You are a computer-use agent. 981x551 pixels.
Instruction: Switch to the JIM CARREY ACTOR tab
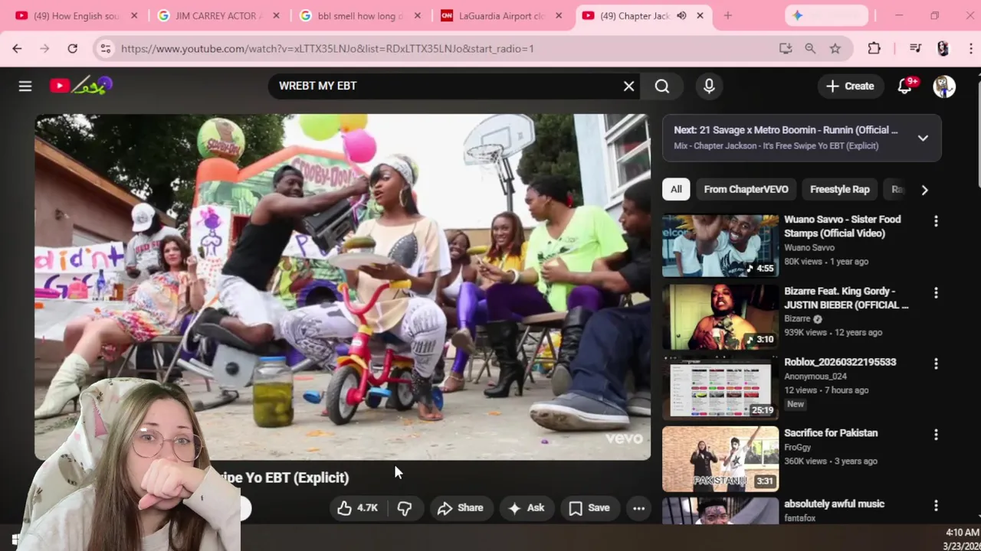pyautogui.click(x=219, y=15)
